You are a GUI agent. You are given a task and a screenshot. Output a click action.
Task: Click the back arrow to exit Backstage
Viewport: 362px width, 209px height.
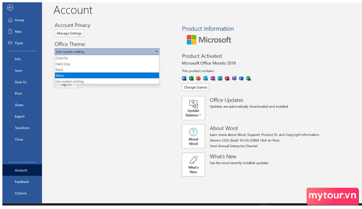point(10,8)
